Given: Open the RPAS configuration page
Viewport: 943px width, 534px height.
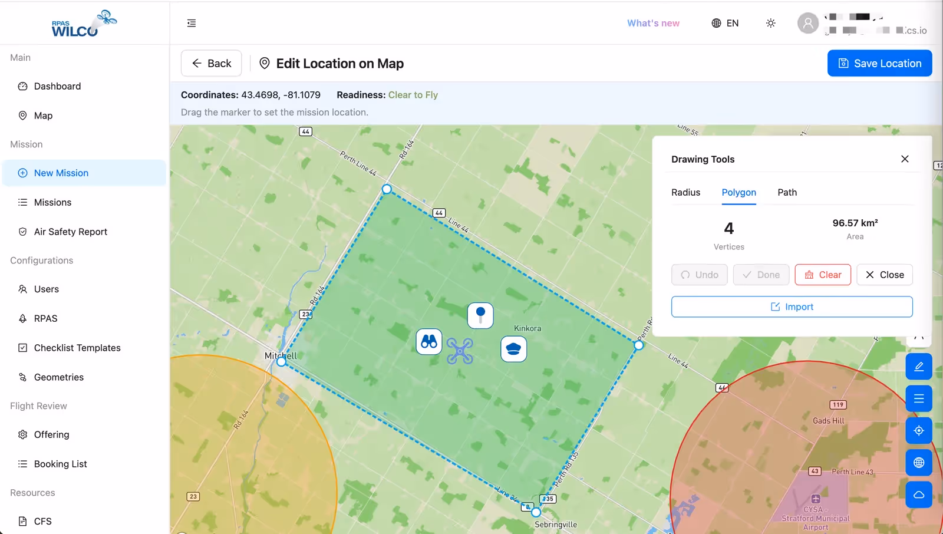Looking at the screenshot, I should (x=84, y=318).
